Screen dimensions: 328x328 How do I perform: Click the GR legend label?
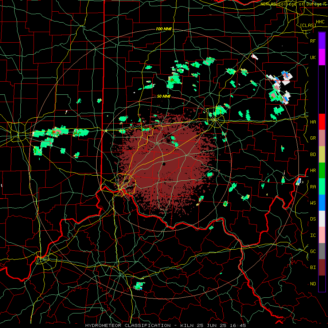tap(313, 138)
